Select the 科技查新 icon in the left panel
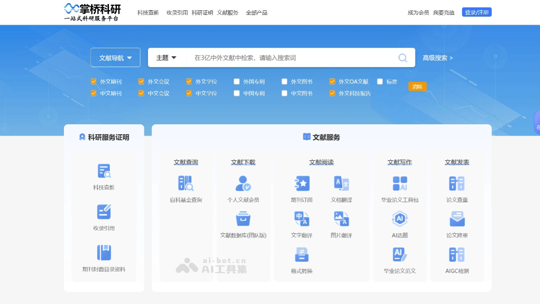Viewport: 540px width, 304px height. [x=104, y=171]
